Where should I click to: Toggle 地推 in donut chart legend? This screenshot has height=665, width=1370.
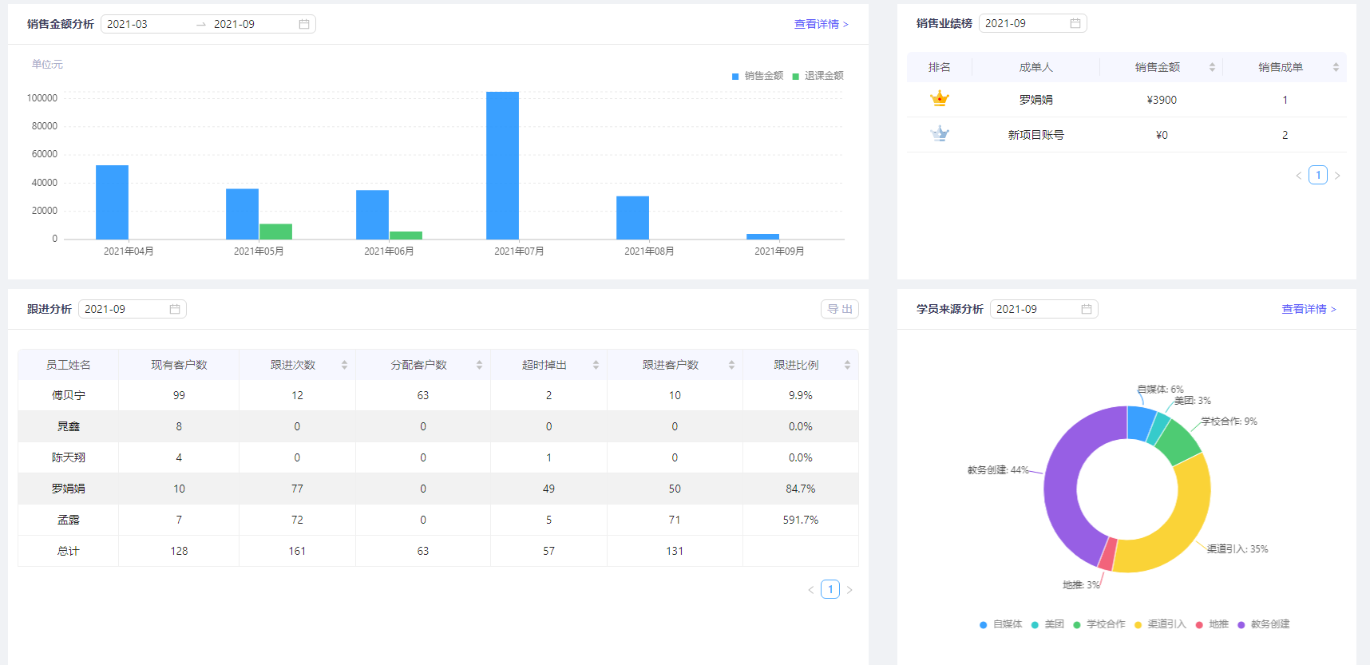click(1212, 624)
